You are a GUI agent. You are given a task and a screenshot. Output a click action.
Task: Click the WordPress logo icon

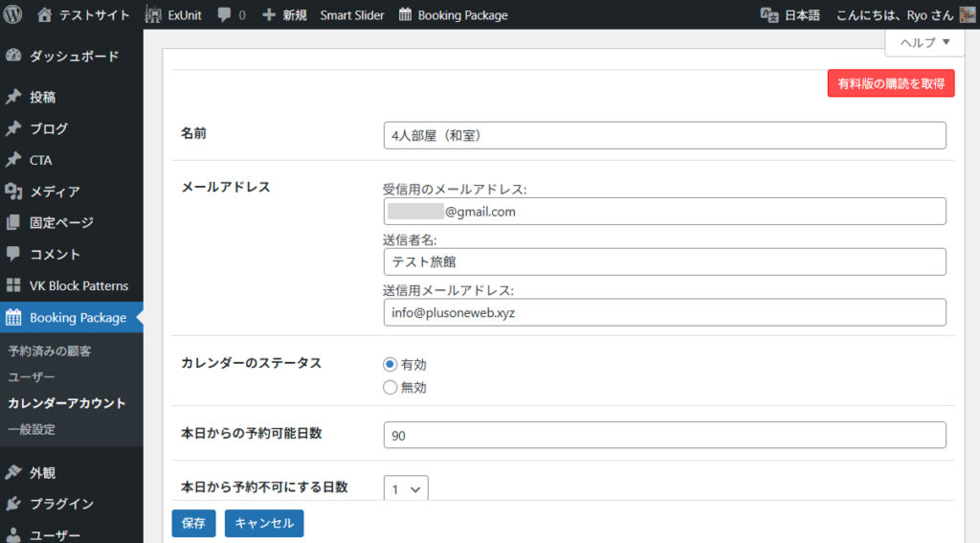pos(13,14)
